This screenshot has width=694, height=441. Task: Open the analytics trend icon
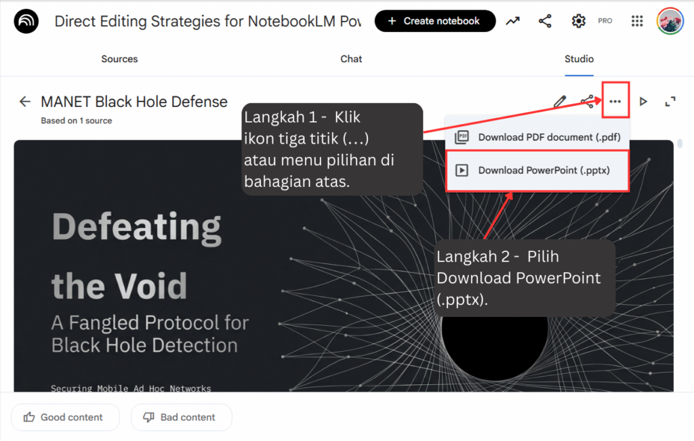[512, 21]
